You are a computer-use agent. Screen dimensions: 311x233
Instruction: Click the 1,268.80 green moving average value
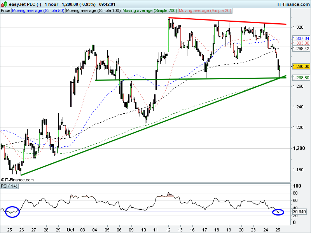301,78
